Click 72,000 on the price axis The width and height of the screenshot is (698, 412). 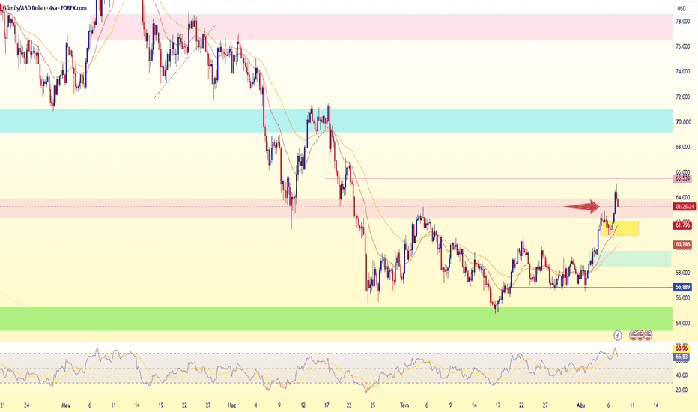[683, 97]
